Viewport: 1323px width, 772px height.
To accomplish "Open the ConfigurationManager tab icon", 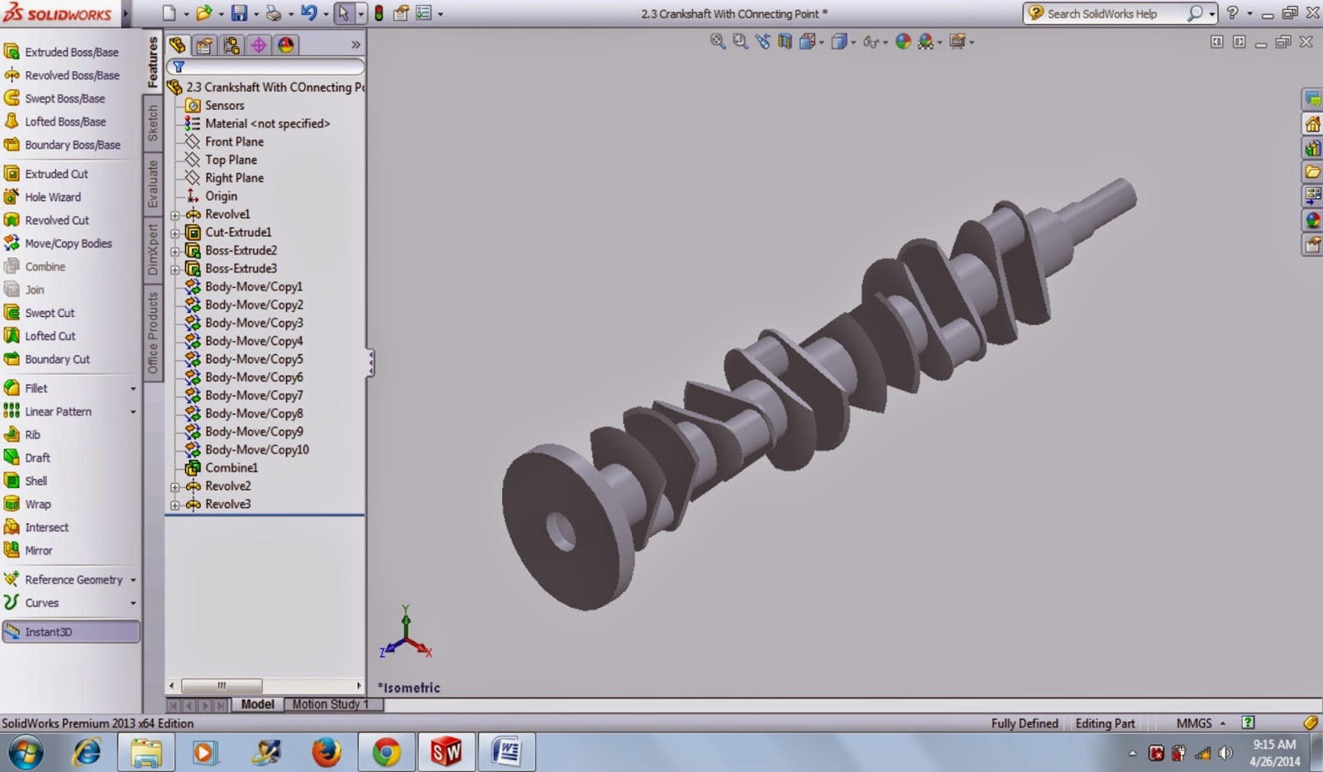I will click(x=232, y=46).
